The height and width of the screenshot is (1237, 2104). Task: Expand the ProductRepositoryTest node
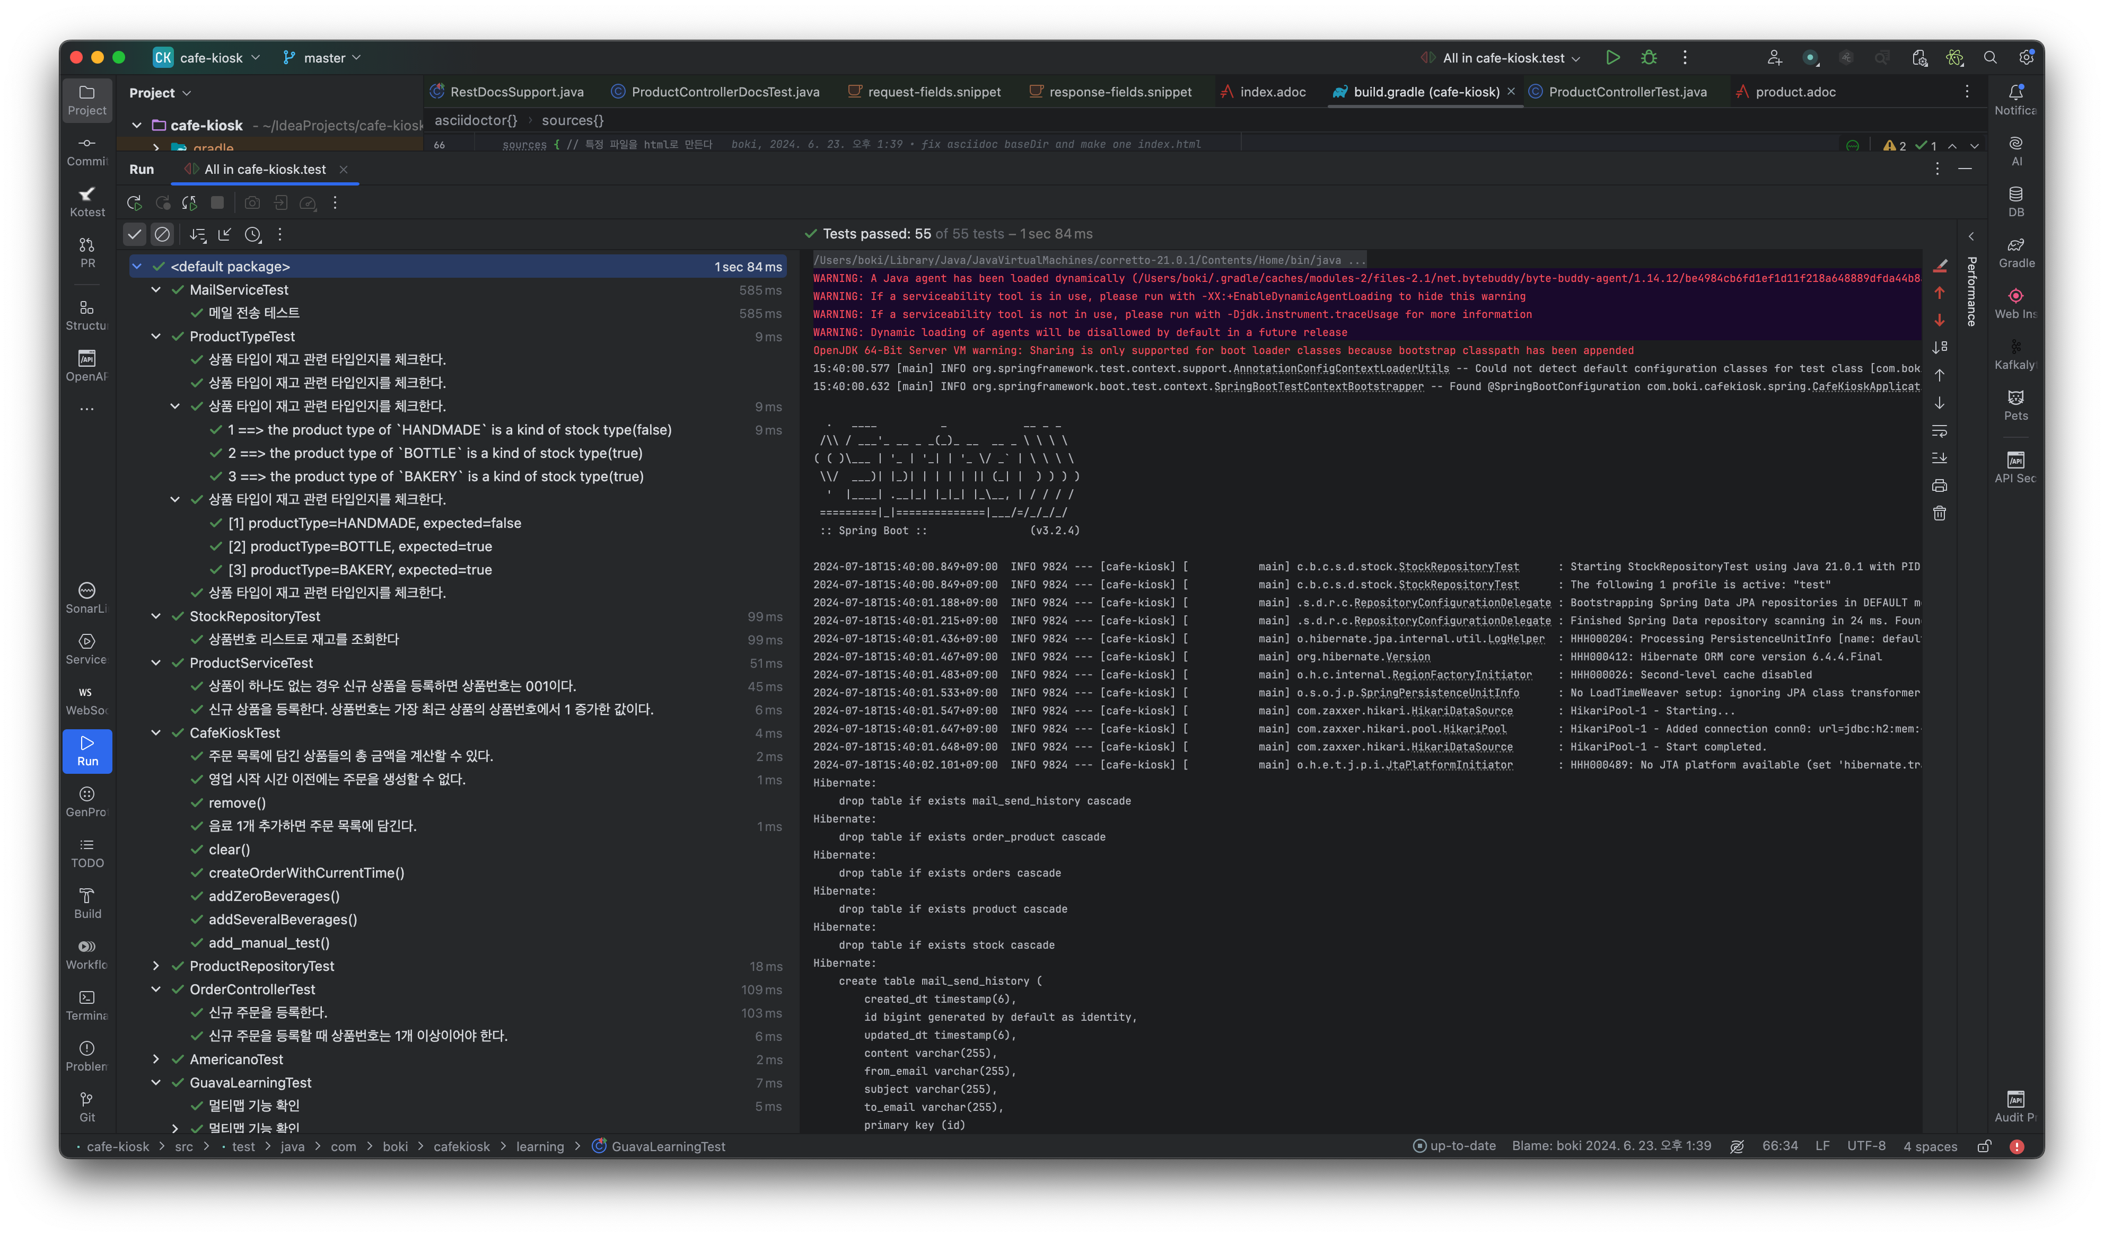point(156,966)
